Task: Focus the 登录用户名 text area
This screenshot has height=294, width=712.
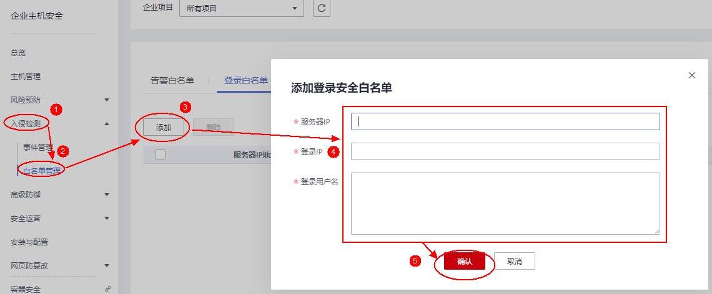Action: point(505,204)
